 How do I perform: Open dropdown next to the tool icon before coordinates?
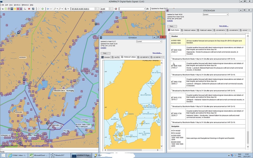tap(68, 9)
